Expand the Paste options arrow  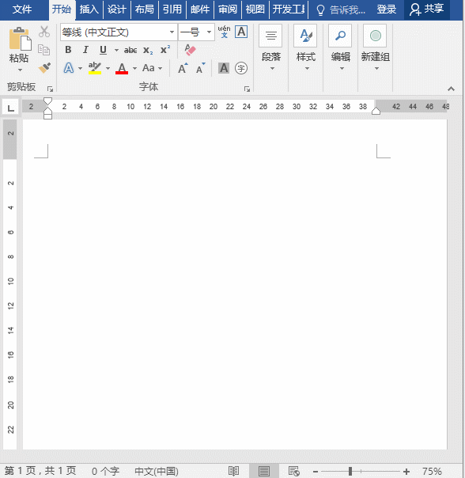(20, 70)
